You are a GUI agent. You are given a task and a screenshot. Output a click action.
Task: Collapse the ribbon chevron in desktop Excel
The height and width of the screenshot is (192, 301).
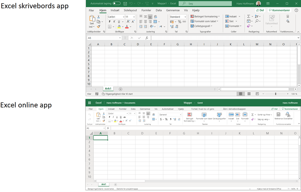(298, 32)
